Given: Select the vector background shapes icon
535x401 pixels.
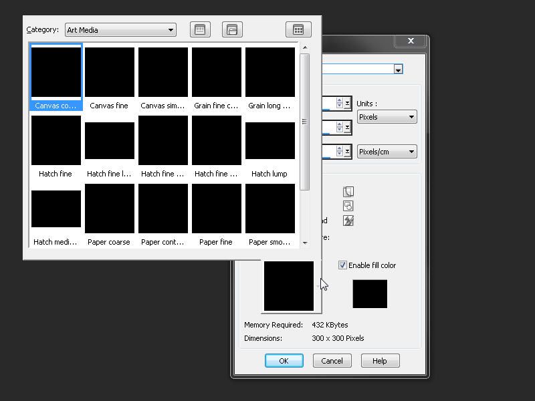Looking at the screenshot, I should (348, 206).
